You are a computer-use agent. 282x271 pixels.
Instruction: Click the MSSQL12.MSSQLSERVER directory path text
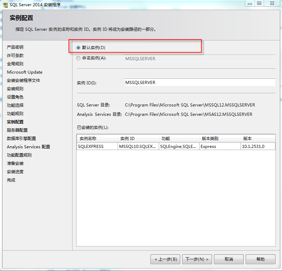(x=190, y=105)
